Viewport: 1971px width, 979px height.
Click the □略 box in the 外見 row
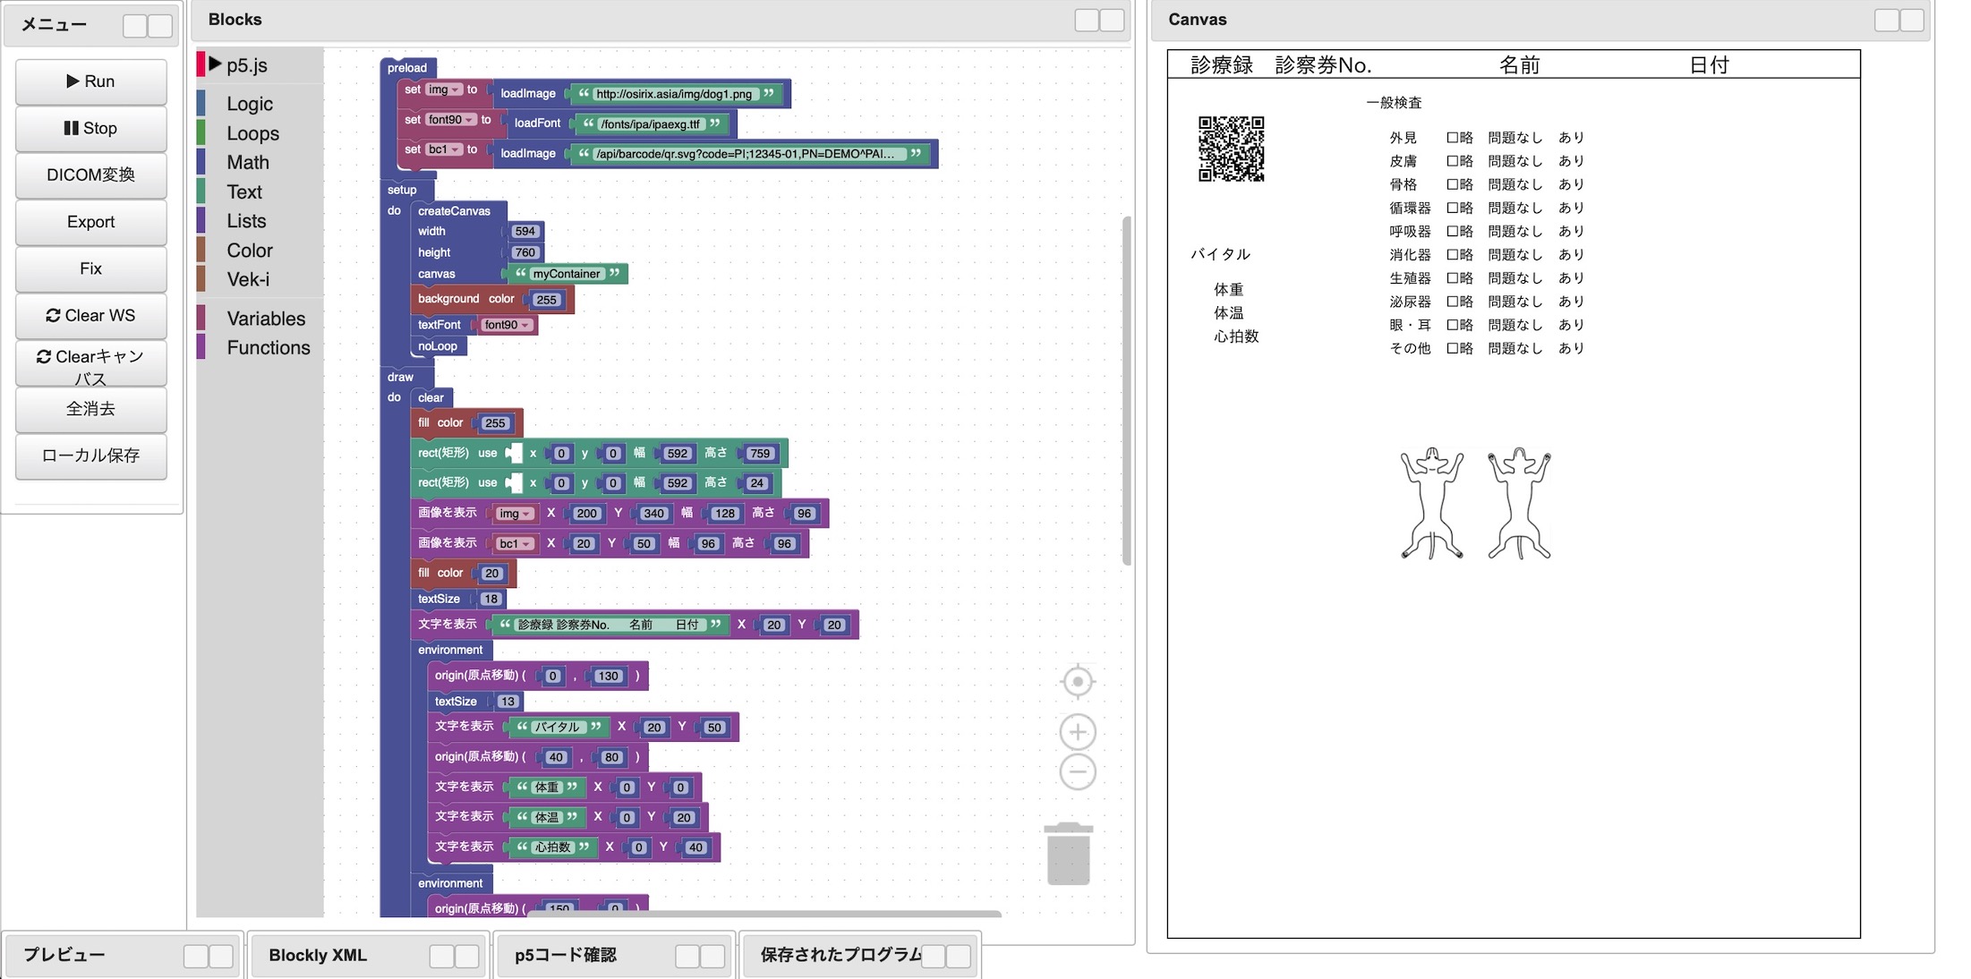click(1460, 138)
